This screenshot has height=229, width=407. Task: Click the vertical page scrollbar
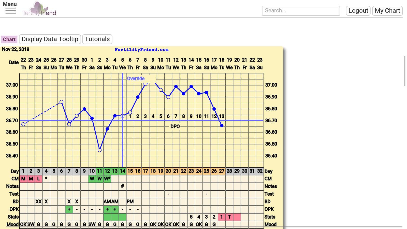pos(405,71)
